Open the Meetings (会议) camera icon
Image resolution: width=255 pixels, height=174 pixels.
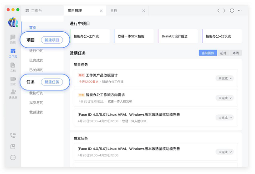pyautogui.click(x=13, y=81)
